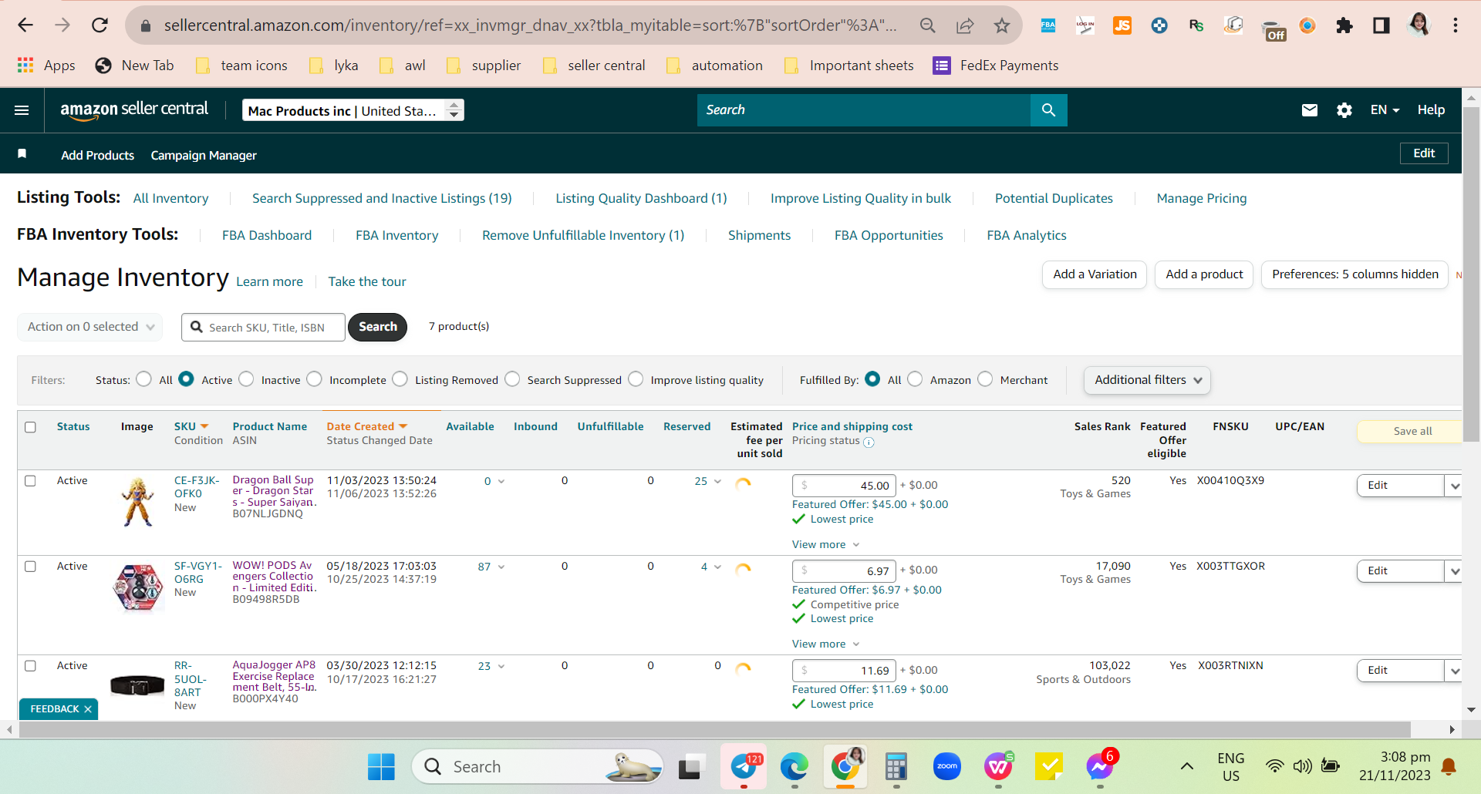This screenshot has height=794, width=1481.
Task: Open the Buyer Messages envelope icon
Action: point(1309,110)
